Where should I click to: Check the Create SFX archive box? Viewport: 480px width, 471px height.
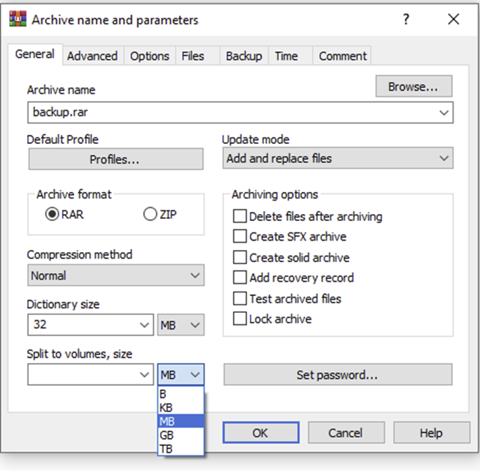(240, 237)
